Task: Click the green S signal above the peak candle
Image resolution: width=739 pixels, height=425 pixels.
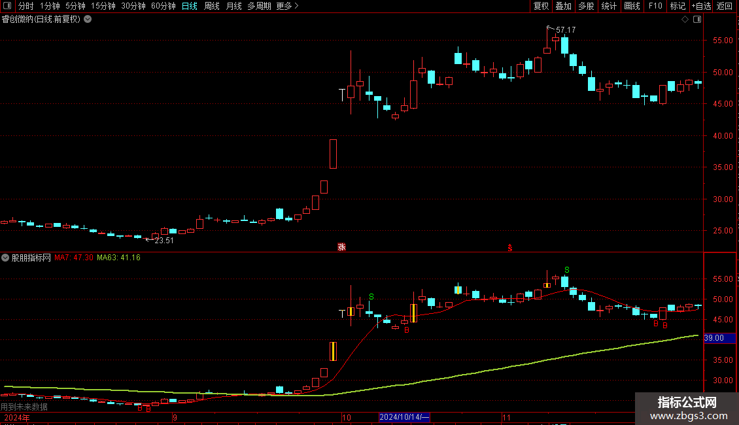Action: (x=567, y=270)
